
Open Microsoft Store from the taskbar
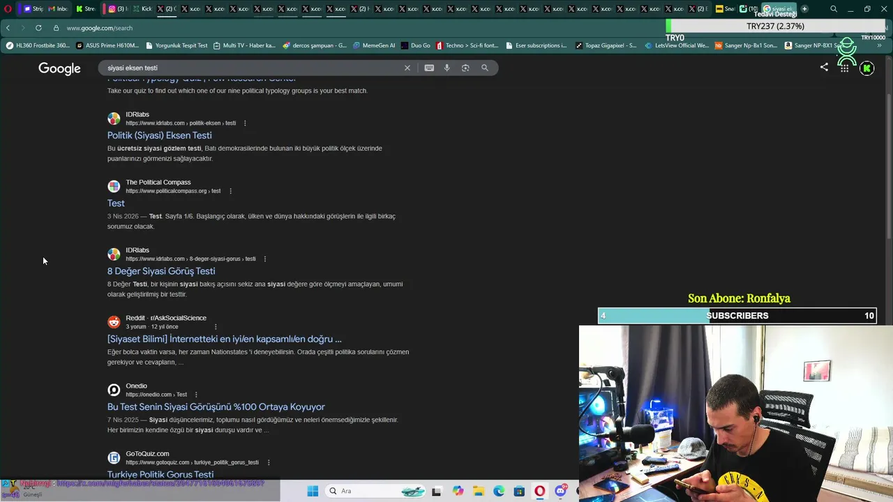point(519,491)
